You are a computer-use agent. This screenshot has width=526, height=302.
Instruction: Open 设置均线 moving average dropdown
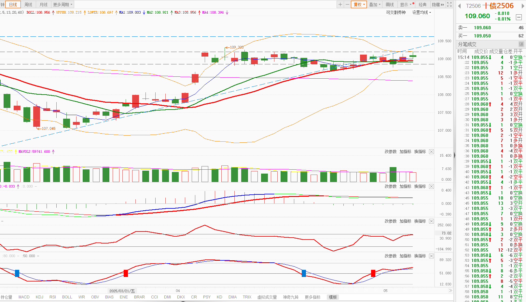click(x=422, y=12)
